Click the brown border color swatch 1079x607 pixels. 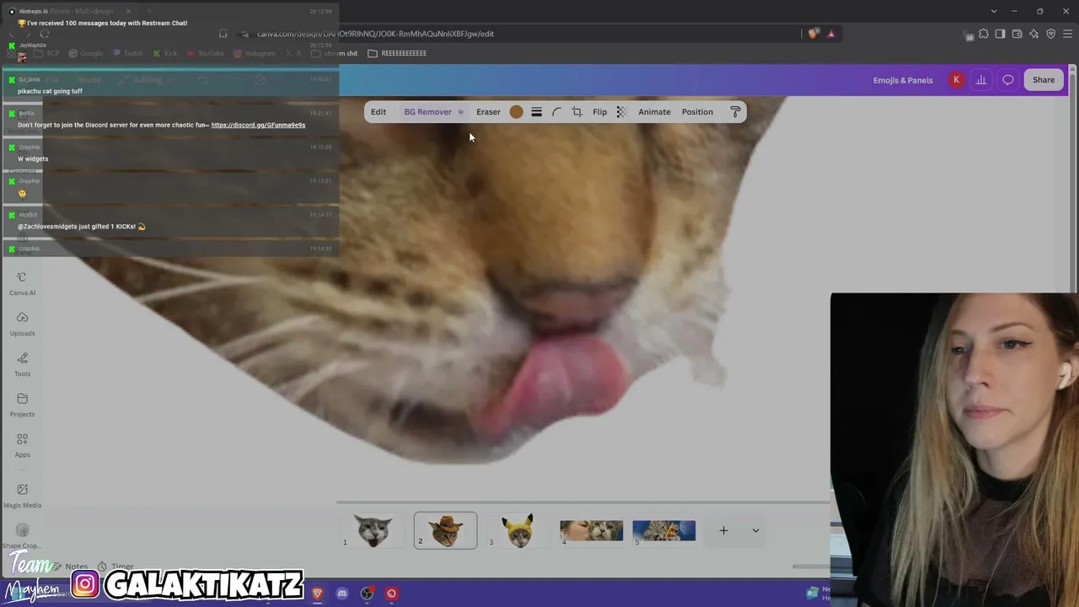516,112
